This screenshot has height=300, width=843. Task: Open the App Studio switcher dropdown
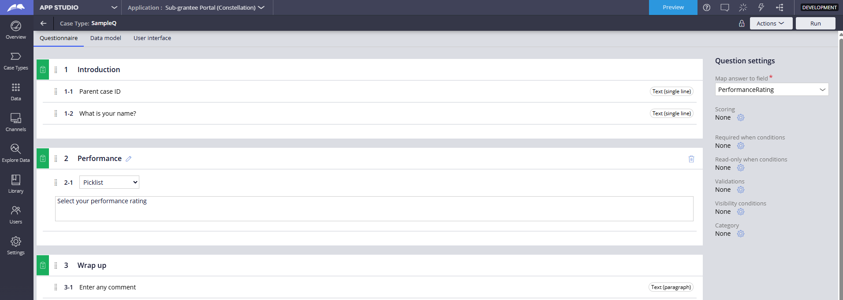click(x=114, y=7)
